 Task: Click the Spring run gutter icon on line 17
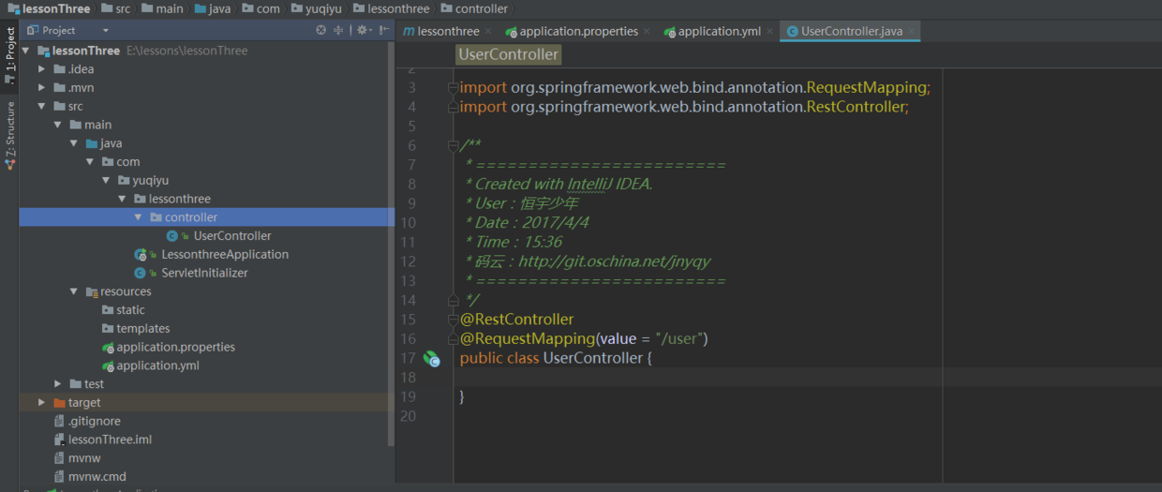pos(431,358)
